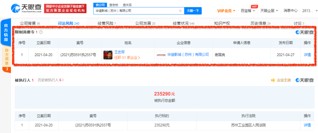Expand 任职 51 家企业 link
Image resolution: width=318 pixels, height=133 pixels.
tap(127, 57)
